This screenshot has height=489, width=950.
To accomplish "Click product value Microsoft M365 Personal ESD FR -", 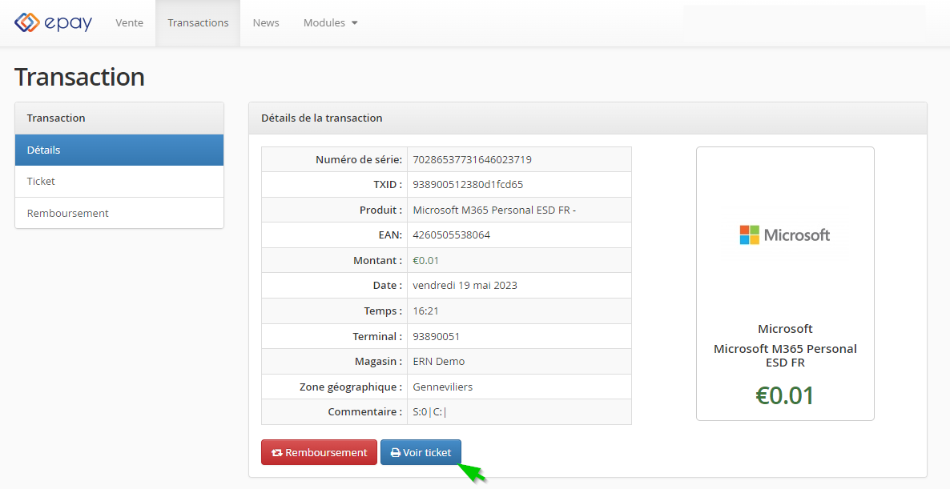I will tap(494, 210).
